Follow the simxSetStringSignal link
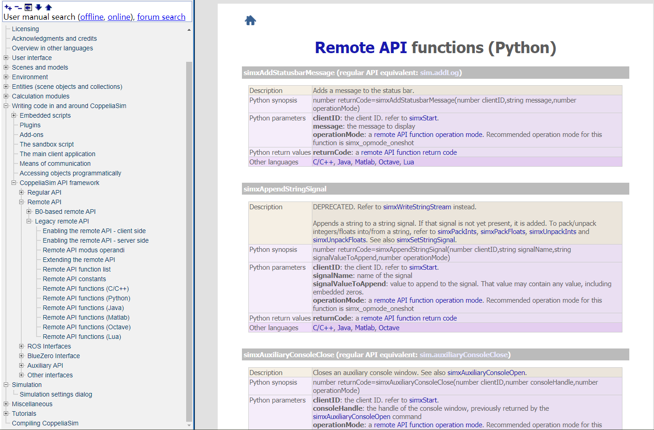The height and width of the screenshot is (430, 654). (426, 240)
